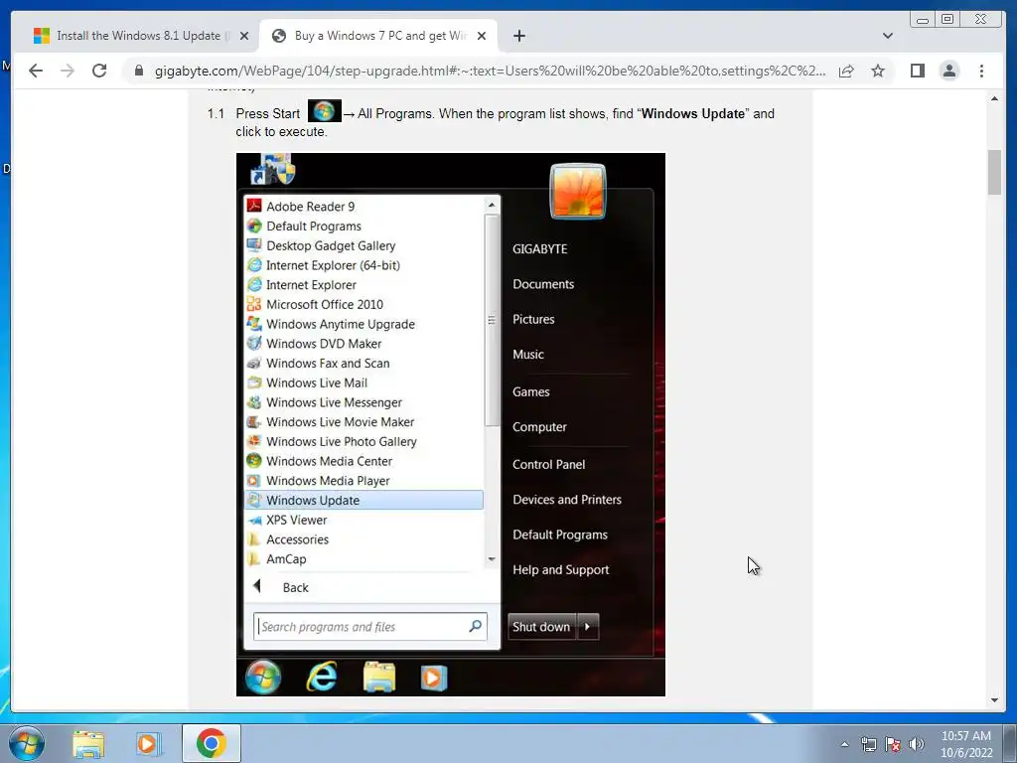Bookmark this page with the star icon
Screen dimensions: 1017x763
pyautogui.click(x=878, y=71)
